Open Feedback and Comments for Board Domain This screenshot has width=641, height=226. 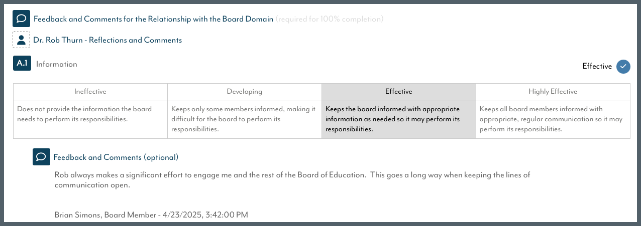153,19
